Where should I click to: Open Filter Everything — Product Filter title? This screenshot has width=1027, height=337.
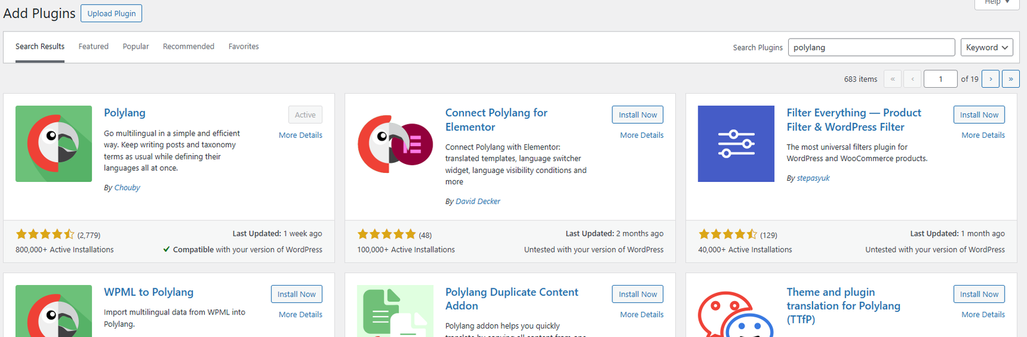[x=854, y=120]
